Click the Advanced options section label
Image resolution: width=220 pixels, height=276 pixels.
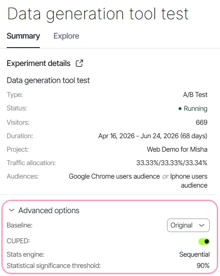point(49,210)
